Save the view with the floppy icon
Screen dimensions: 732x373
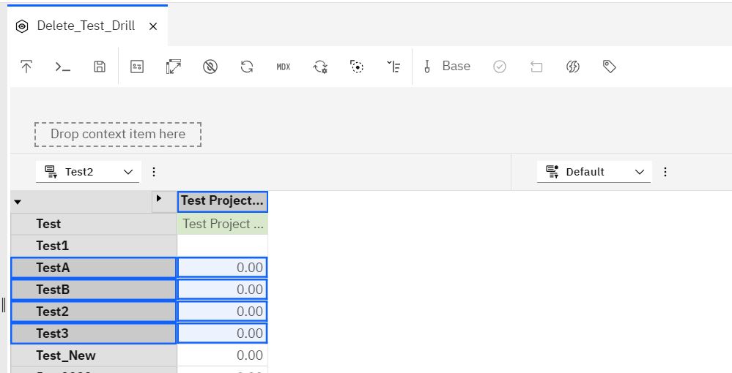click(100, 67)
